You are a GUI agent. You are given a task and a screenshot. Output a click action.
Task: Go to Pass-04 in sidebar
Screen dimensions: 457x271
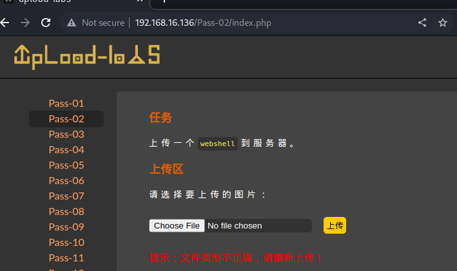tap(66, 149)
